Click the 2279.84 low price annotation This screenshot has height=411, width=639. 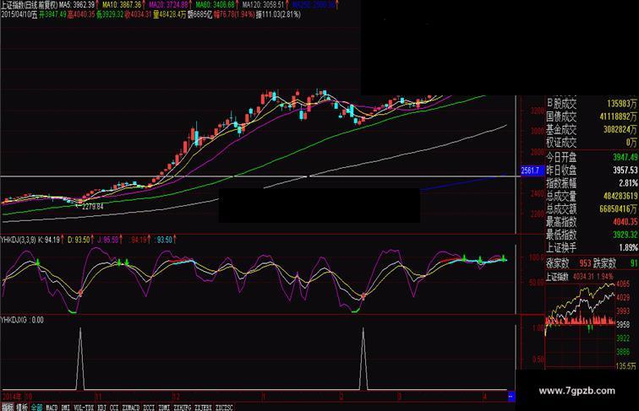coord(92,207)
